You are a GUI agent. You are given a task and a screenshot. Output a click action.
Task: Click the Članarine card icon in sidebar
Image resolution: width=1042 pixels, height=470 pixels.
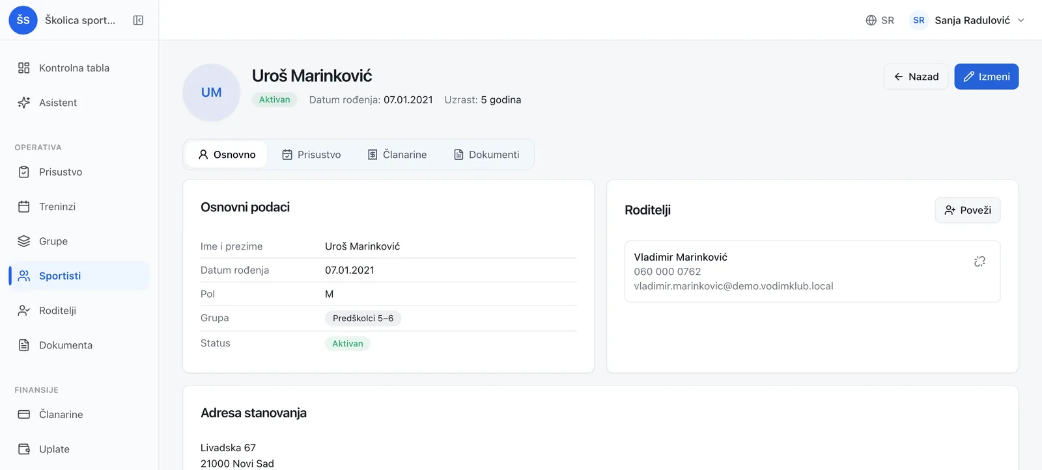click(x=24, y=415)
